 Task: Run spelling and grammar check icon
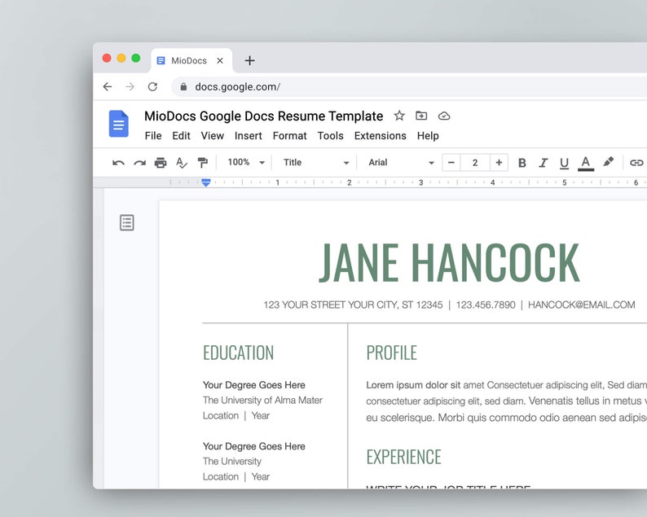[182, 163]
